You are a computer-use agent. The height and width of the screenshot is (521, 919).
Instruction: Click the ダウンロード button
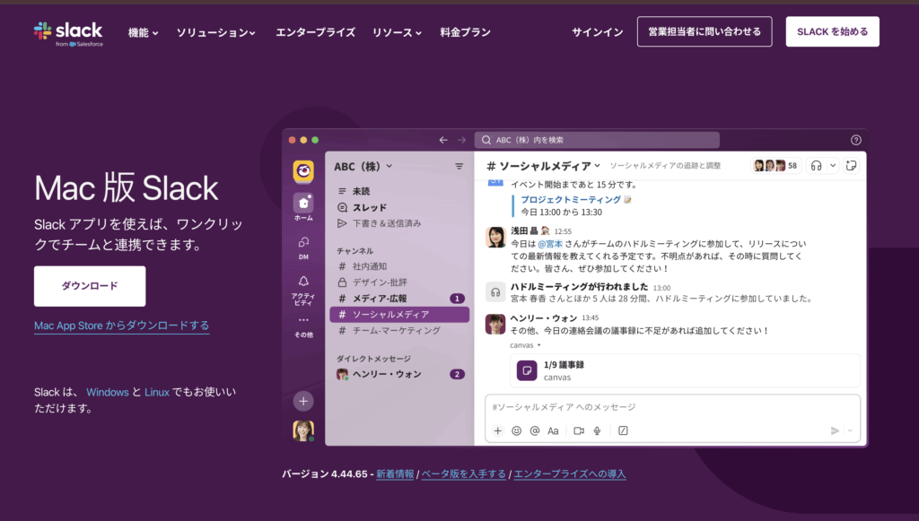90,286
